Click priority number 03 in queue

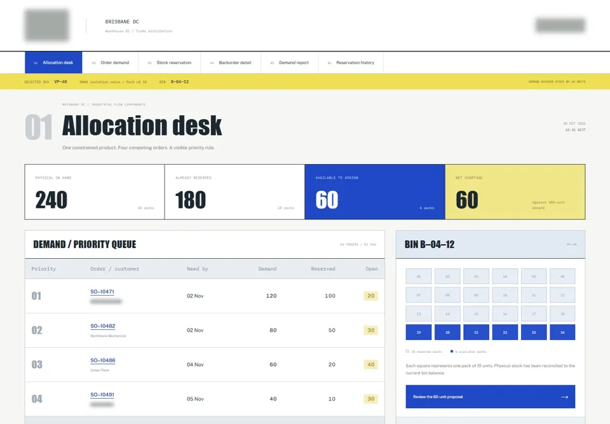tap(37, 364)
